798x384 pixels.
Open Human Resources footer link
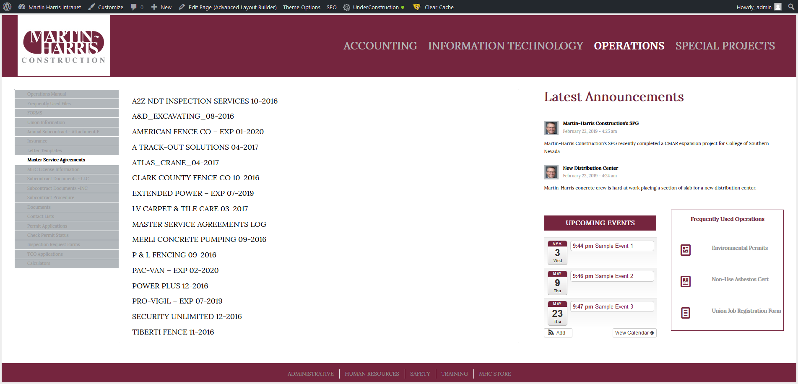372,374
